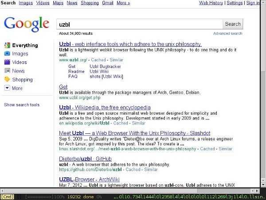Click the horizontal scrollbar left arrow
Image resolution: width=266 pixels, height=200 pixels.
coord(2,191)
